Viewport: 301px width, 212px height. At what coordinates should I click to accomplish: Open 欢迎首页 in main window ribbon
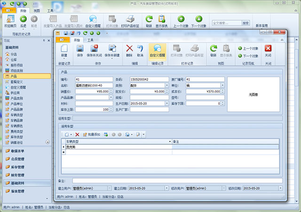(x=10, y=21)
